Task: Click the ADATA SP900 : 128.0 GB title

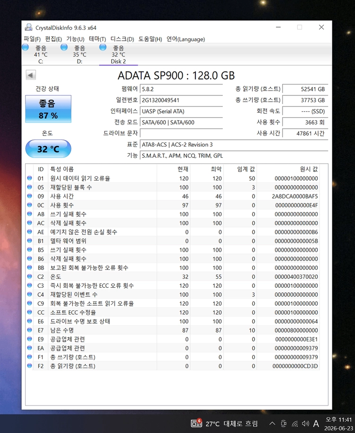Action: point(176,75)
